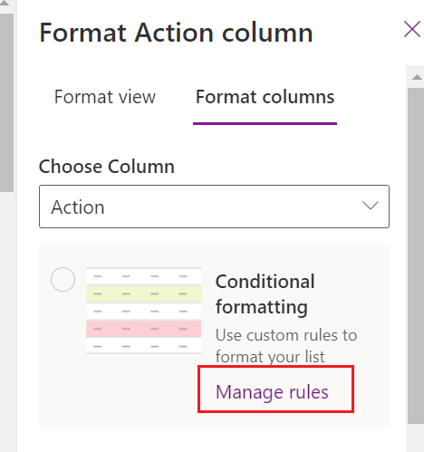This screenshot has height=452, width=424.
Task: Expand the column list using the chevron arrow
Action: pos(371,206)
